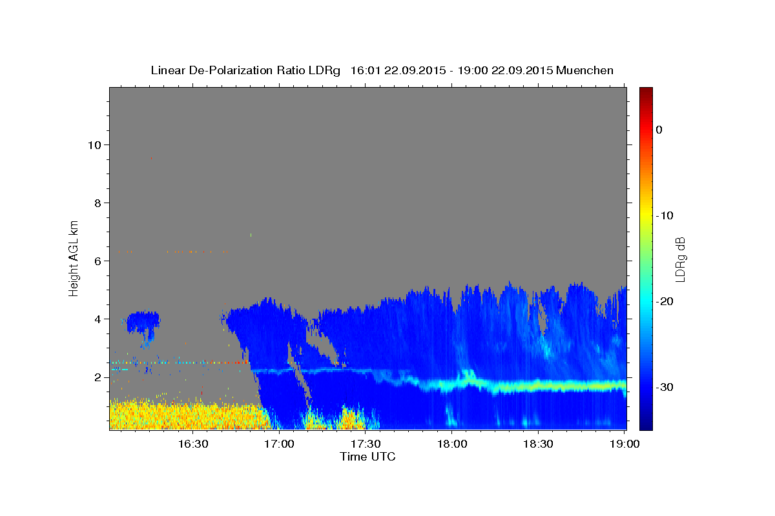Click the 17:30 time tick label
This screenshot has width=775, height=516.
pyautogui.click(x=366, y=444)
